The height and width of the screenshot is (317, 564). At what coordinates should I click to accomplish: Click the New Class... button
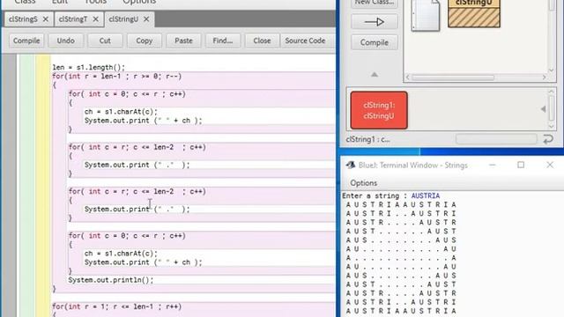point(375,4)
